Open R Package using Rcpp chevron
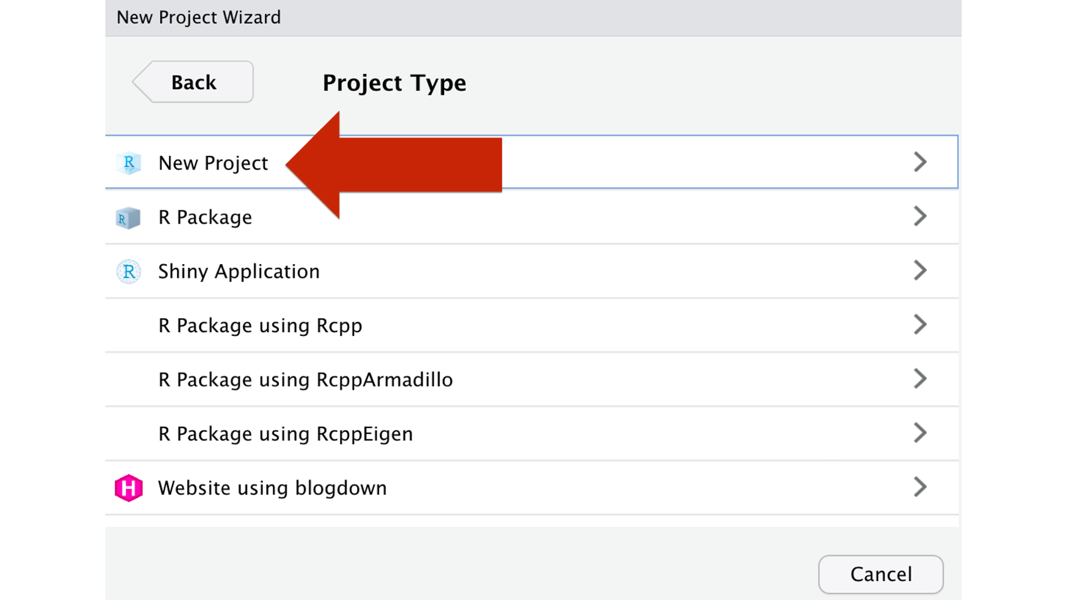Screen dimensions: 1067x600 pos(920,325)
